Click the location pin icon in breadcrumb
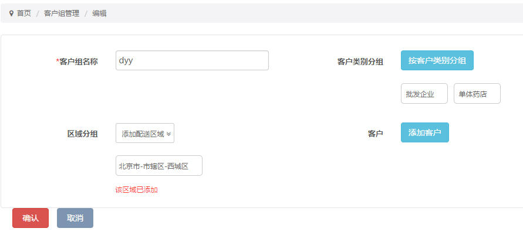This screenshot has height=235, width=523. pos(11,13)
